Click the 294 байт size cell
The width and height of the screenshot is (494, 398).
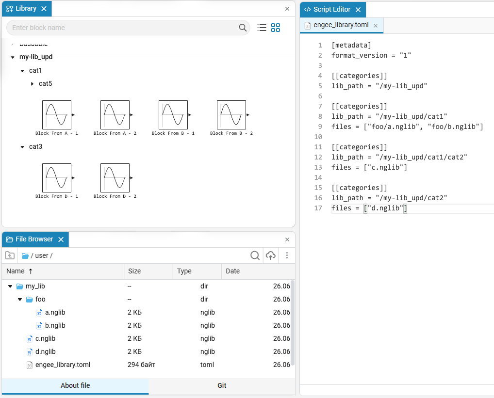pyautogui.click(x=142, y=365)
